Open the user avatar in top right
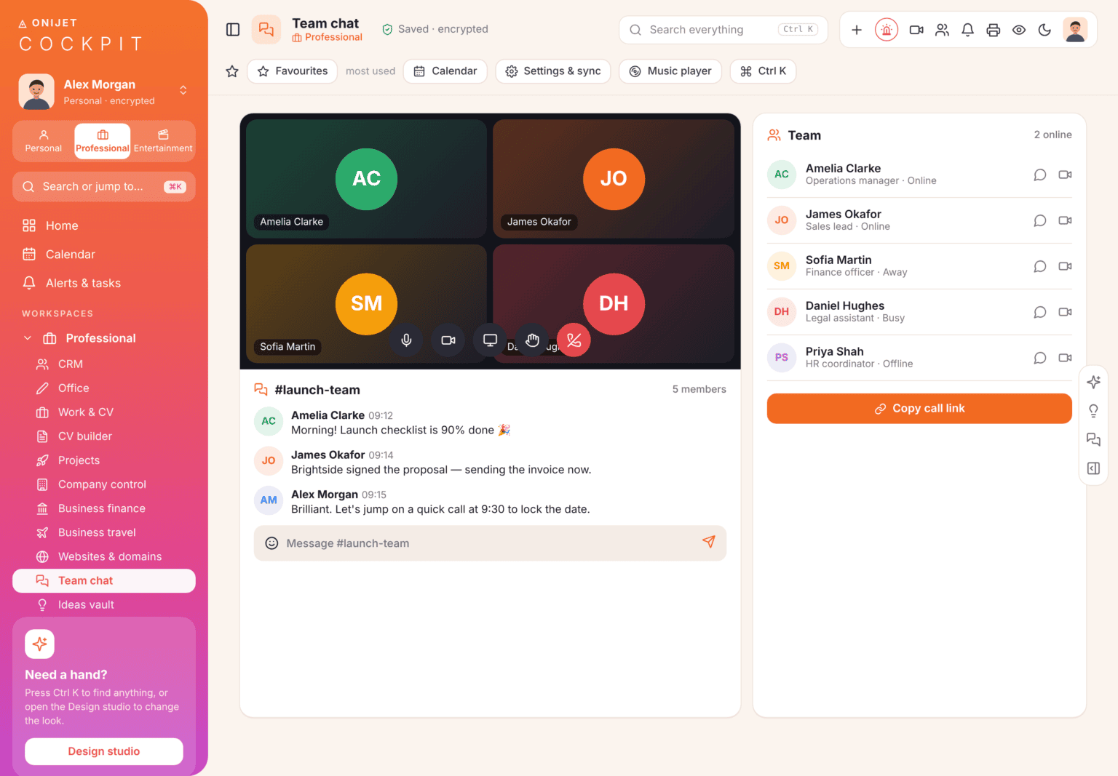This screenshot has height=776, width=1118. (x=1075, y=30)
